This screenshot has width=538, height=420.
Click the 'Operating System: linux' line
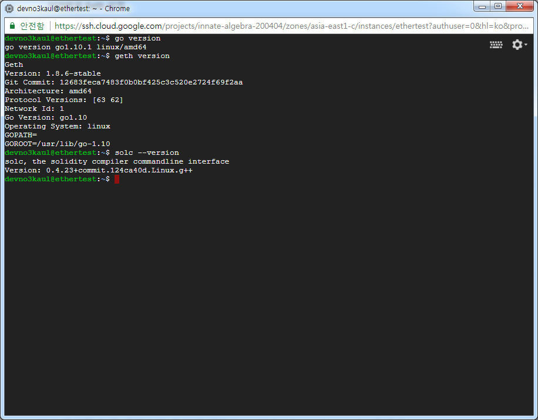58,127
